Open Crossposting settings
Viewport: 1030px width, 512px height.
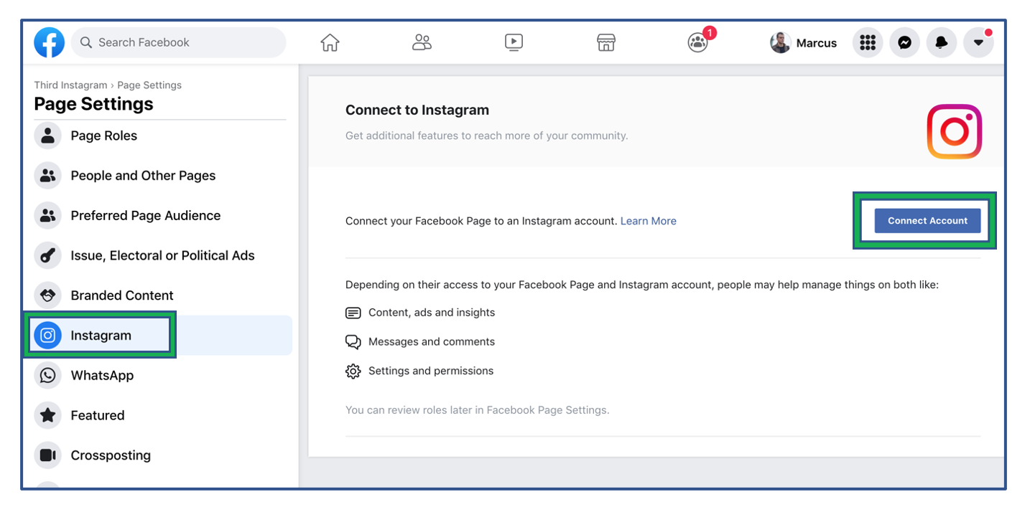(159, 455)
